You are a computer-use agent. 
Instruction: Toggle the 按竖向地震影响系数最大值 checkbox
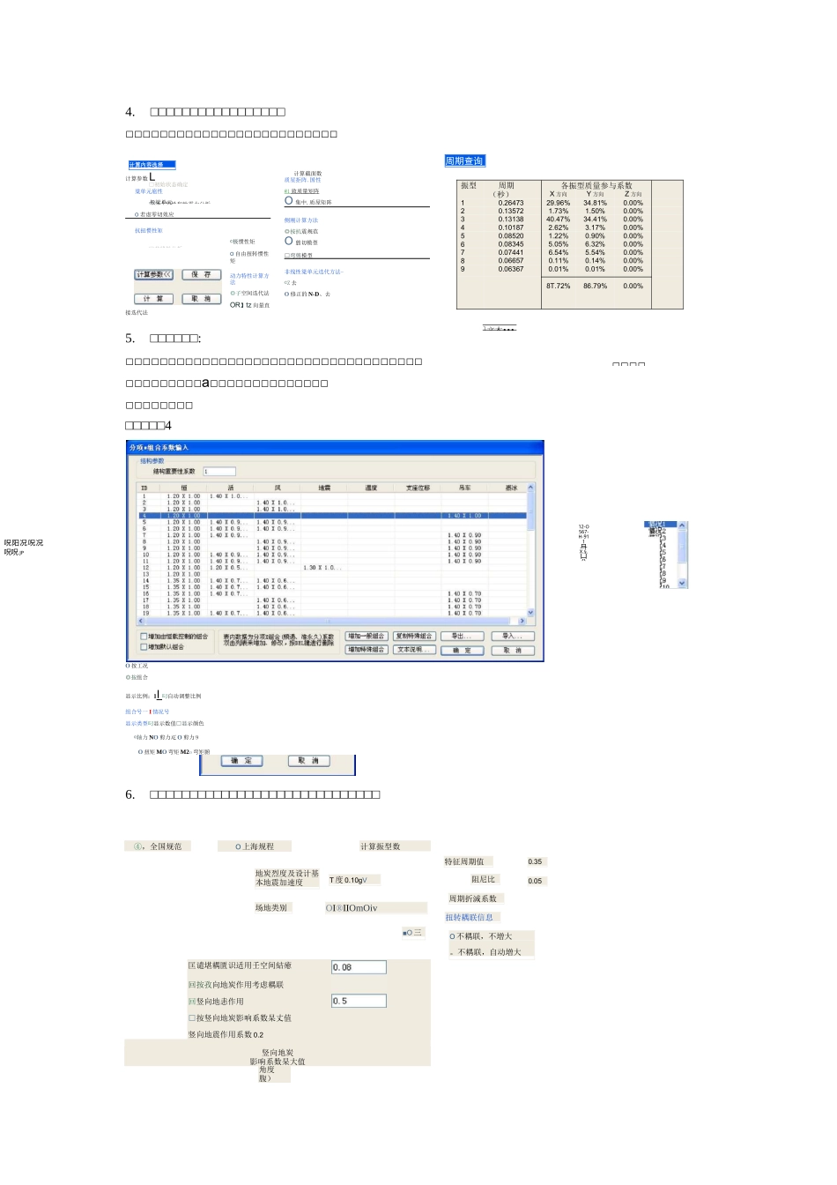(191, 1018)
